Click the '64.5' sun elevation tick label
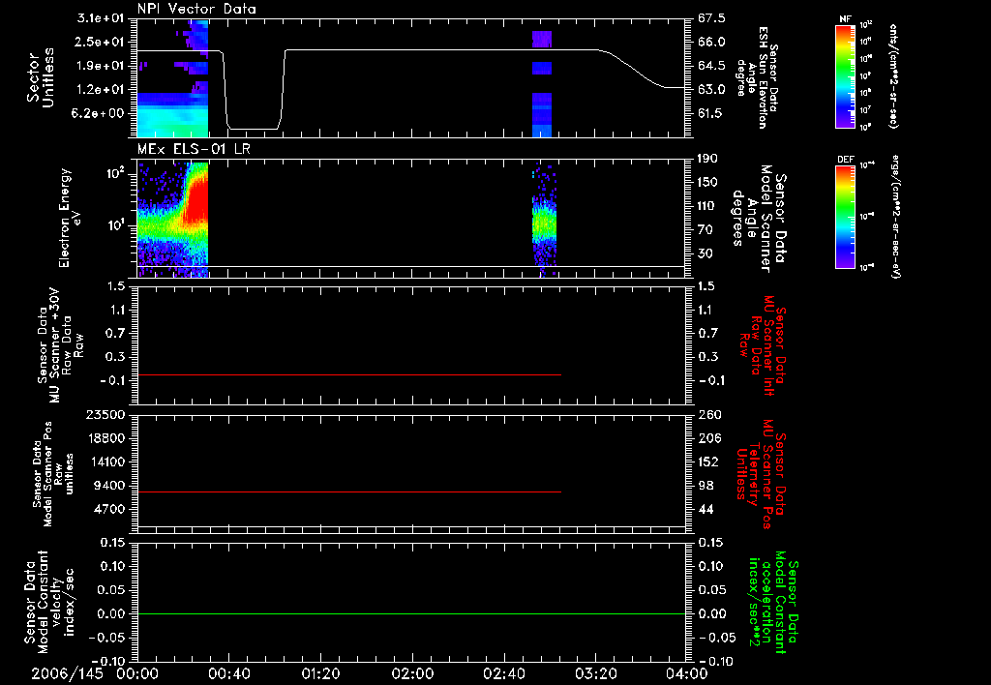This screenshot has width=991, height=685. tap(711, 66)
